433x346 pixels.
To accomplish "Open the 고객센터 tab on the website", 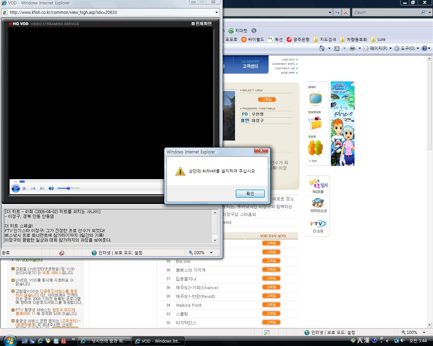I will click(250, 64).
